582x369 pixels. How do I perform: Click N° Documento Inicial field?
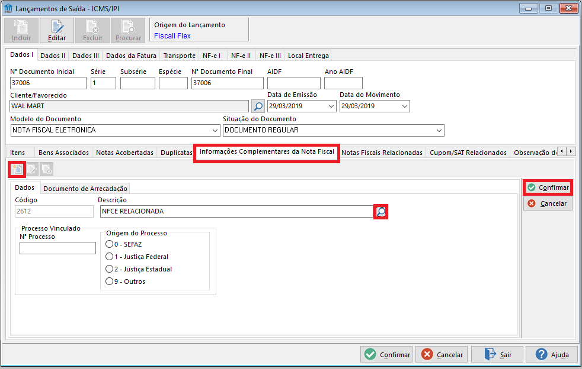pos(48,83)
